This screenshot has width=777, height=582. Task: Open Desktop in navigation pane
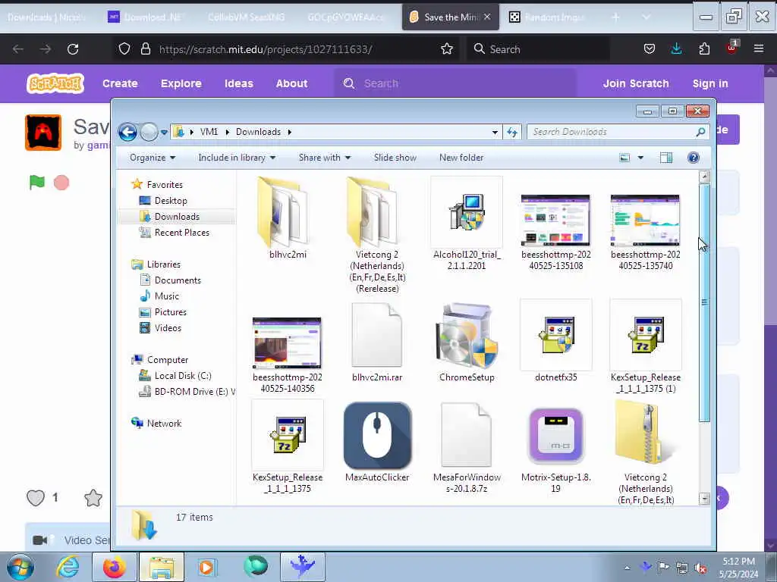171,200
